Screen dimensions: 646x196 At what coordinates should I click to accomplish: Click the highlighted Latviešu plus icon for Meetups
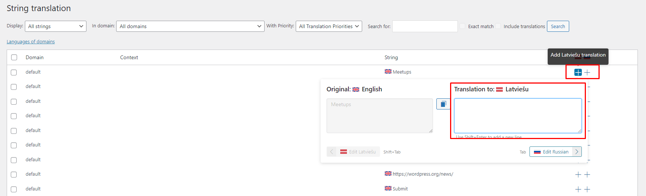pyautogui.click(x=578, y=72)
